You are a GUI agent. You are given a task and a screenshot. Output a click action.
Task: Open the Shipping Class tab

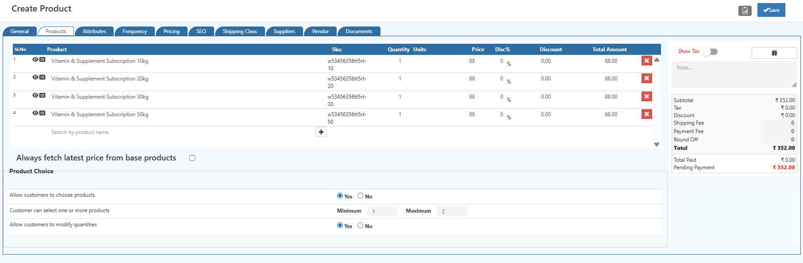tap(240, 31)
